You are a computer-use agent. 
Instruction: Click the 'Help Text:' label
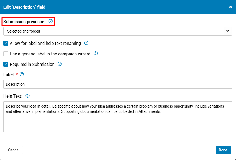pyautogui.click(x=13, y=96)
